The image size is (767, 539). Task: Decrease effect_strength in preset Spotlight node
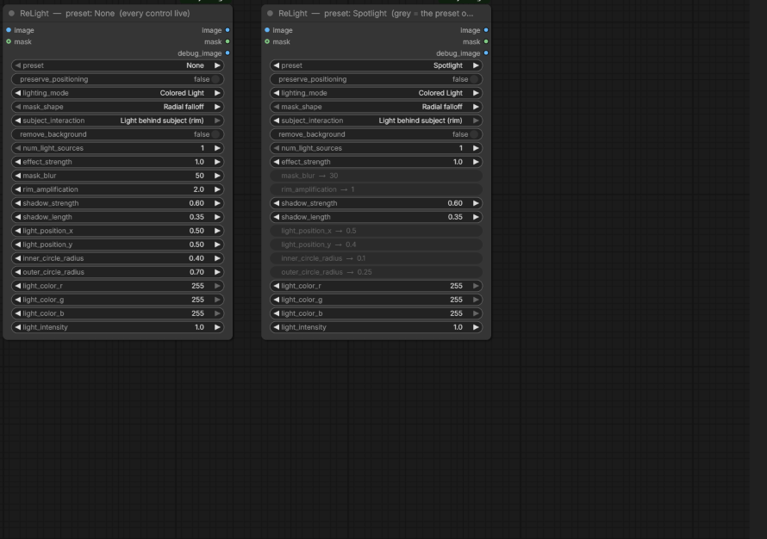(x=277, y=162)
